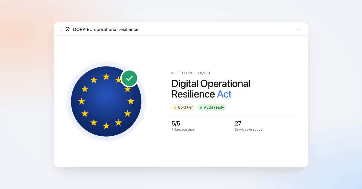
Task: Click the '27' services value
Action: point(238,123)
